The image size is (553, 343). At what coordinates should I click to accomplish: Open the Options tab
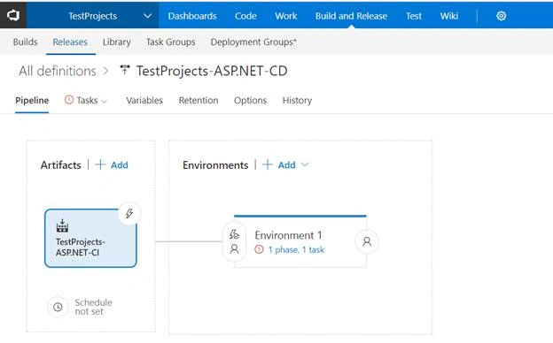coord(251,100)
